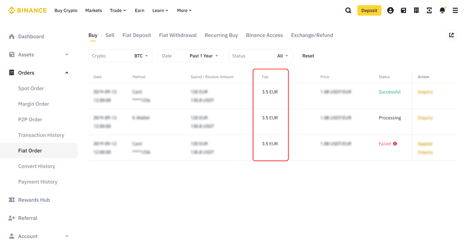This screenshot has width=467, height=249.
Task: Click the Reset filters button
Action: click(x=308, y=56)
